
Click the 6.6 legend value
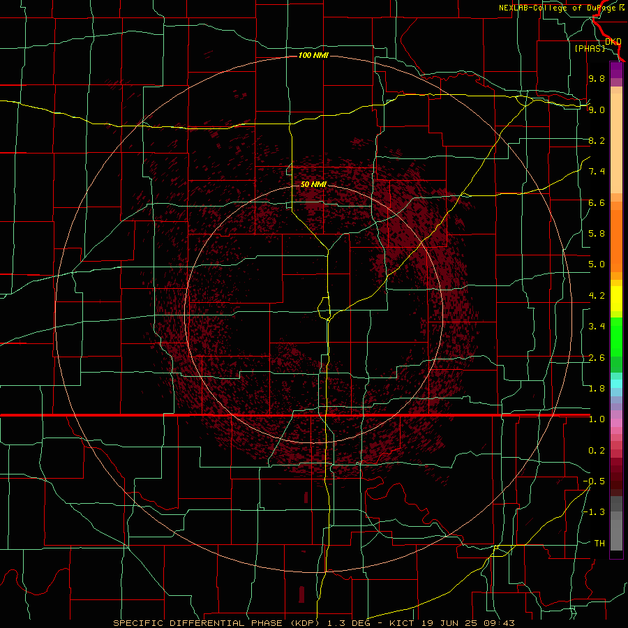point(597,202)
